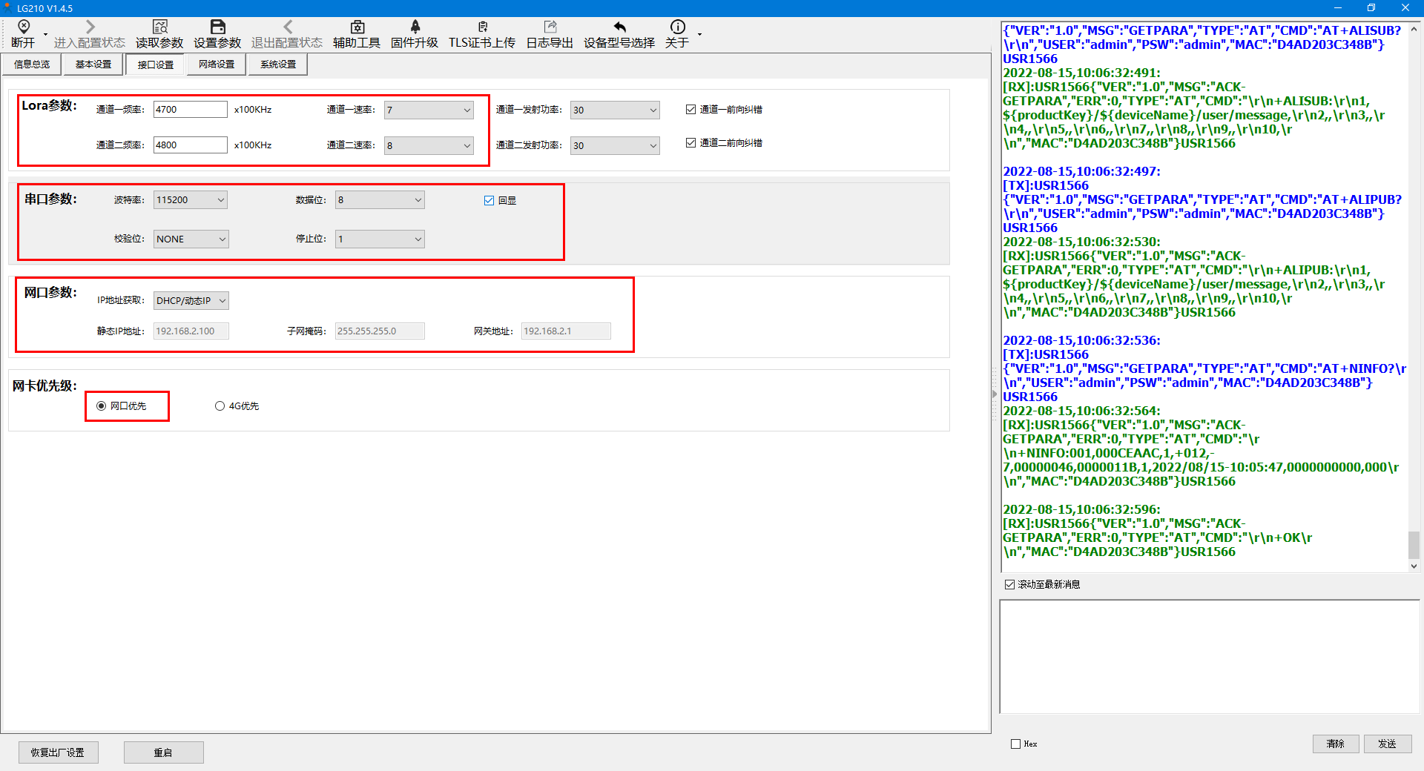Expand the IP地址获取 DHCP dropdown

point(191,301)
